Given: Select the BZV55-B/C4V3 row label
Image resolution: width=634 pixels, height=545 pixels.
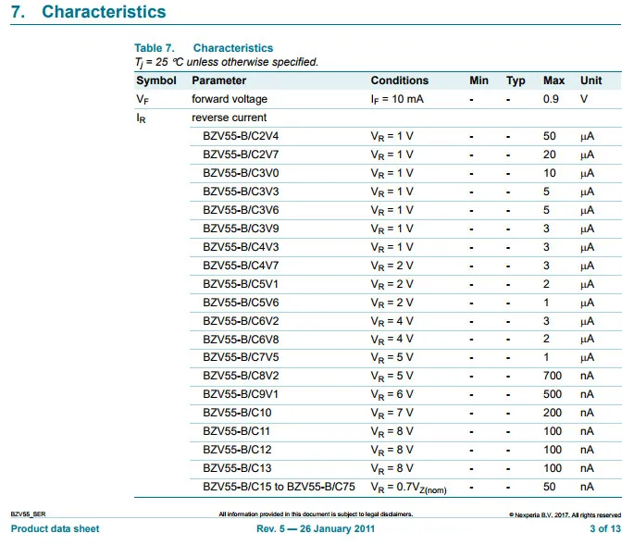Looking at the screenshot, I should [x=241, y=247].
